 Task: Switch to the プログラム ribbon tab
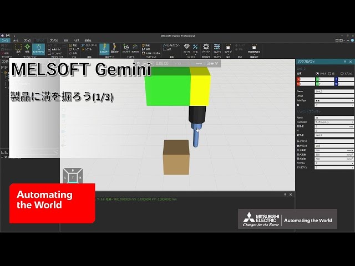click(54, 40)
